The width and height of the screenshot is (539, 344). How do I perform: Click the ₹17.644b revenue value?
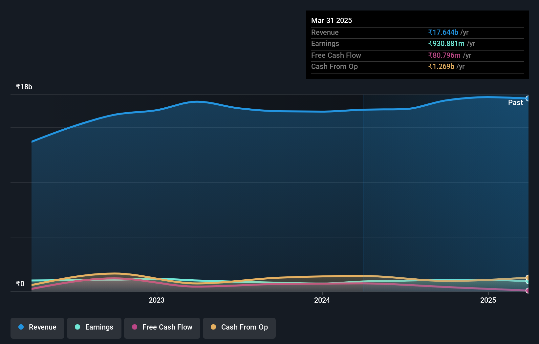[443, 32]
